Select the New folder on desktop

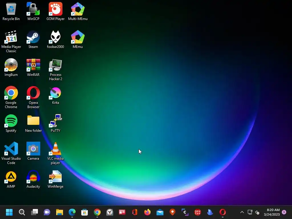(33, 123)
